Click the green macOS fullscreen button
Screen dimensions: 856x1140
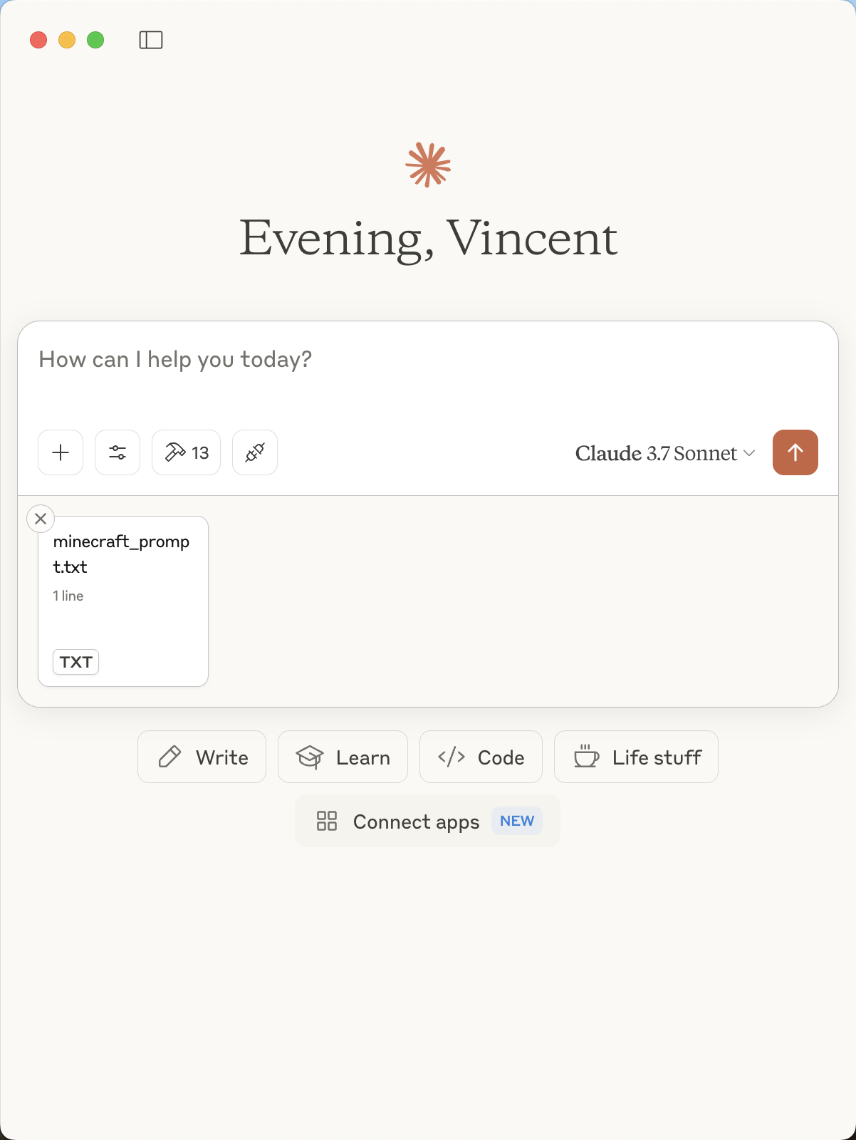(95, 40)
